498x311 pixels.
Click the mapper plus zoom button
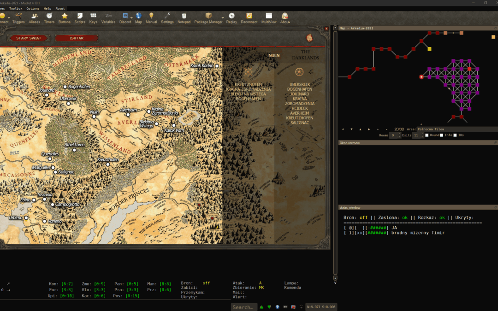(378, 129)
